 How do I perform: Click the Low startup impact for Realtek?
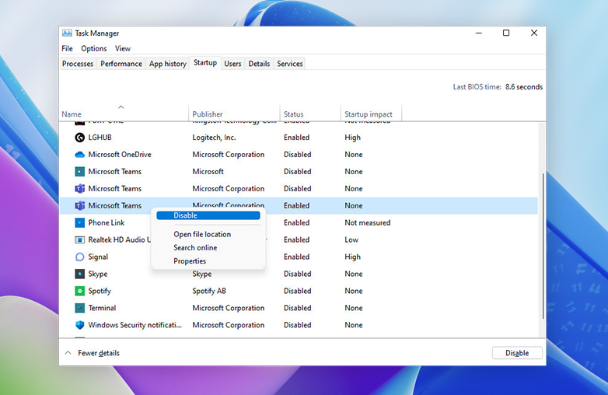pos(351,239)
